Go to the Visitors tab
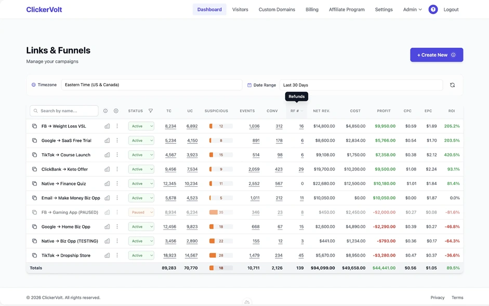Image resolution: width=489 pixels, height=306 pixels. coord(240,9)
